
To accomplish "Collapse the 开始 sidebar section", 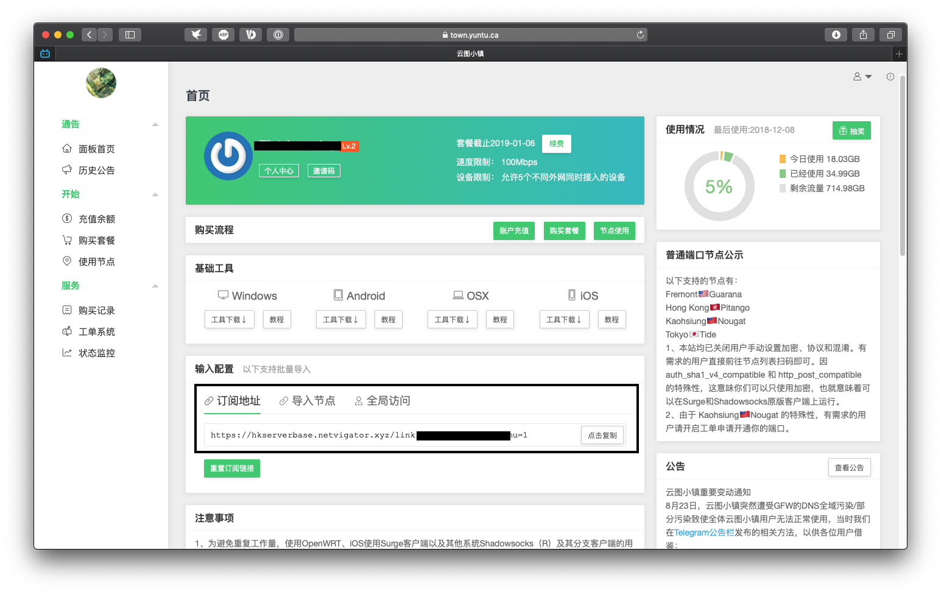I will pos(155,194).
